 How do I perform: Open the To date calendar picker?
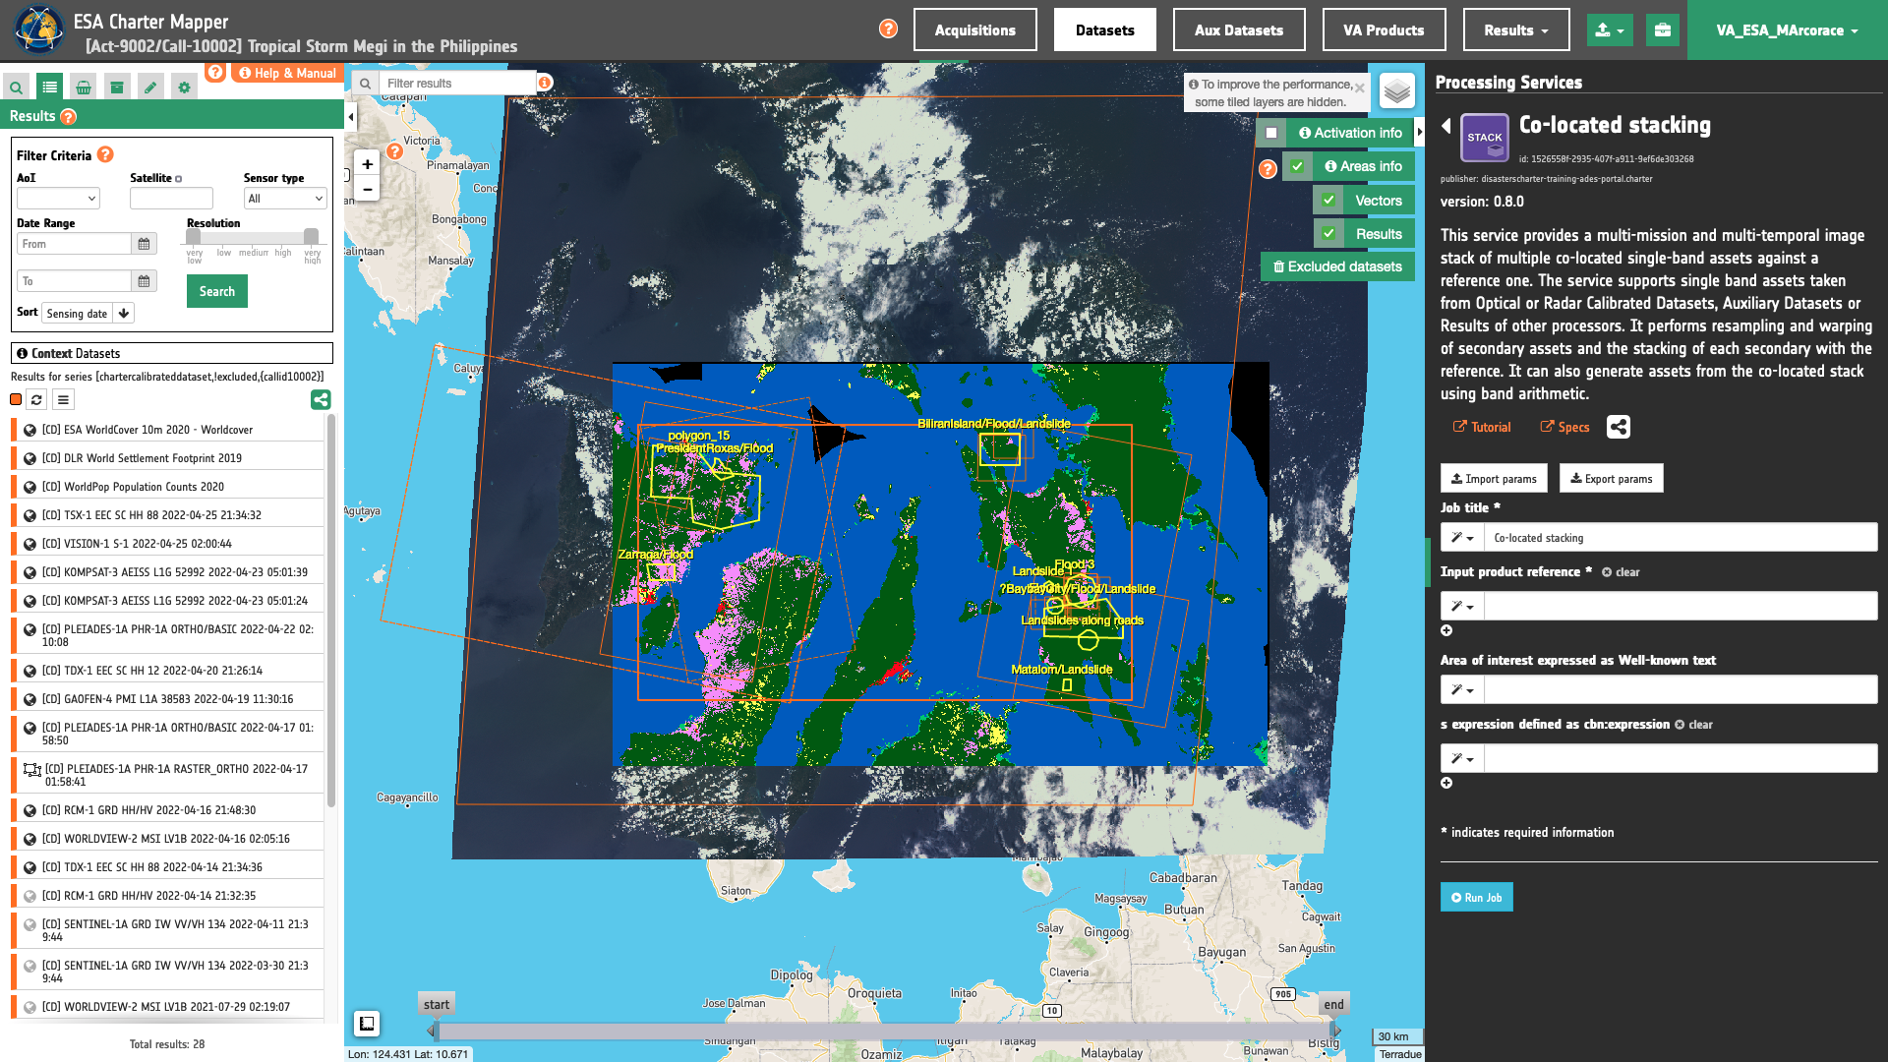point(144,281)
